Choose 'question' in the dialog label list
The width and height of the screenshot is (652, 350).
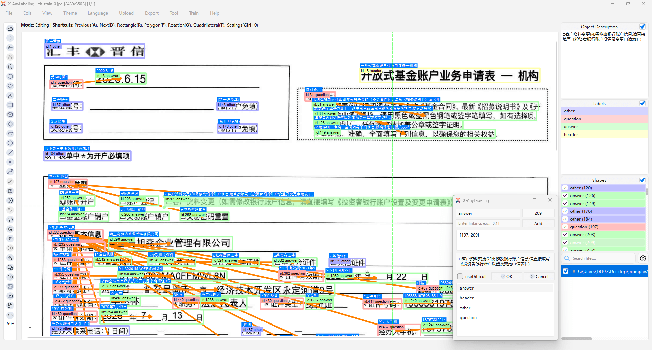505,317
